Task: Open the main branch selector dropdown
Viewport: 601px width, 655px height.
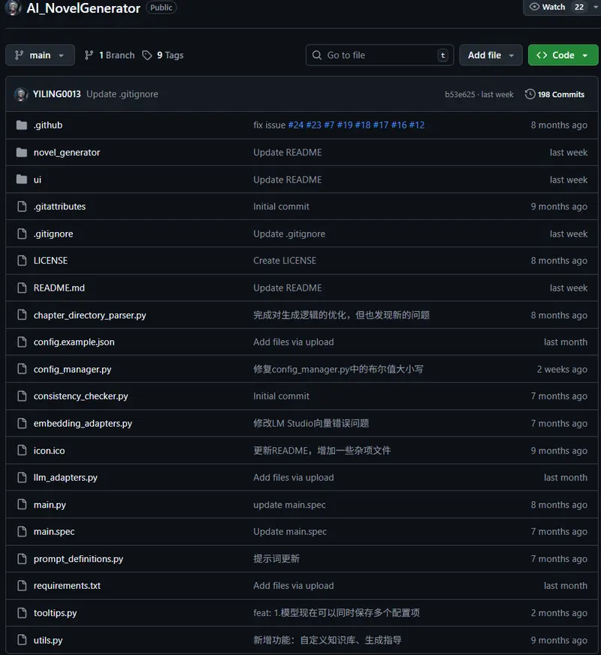Action: [x=40, y=54]
